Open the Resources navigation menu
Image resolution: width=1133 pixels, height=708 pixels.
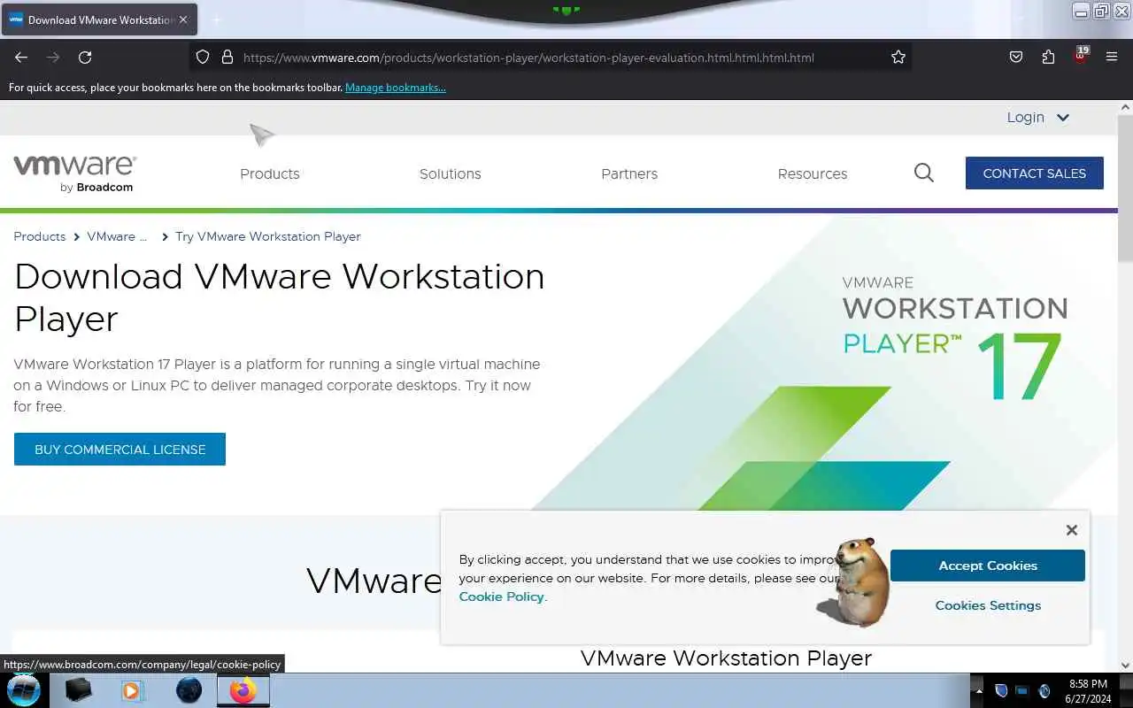813,173
